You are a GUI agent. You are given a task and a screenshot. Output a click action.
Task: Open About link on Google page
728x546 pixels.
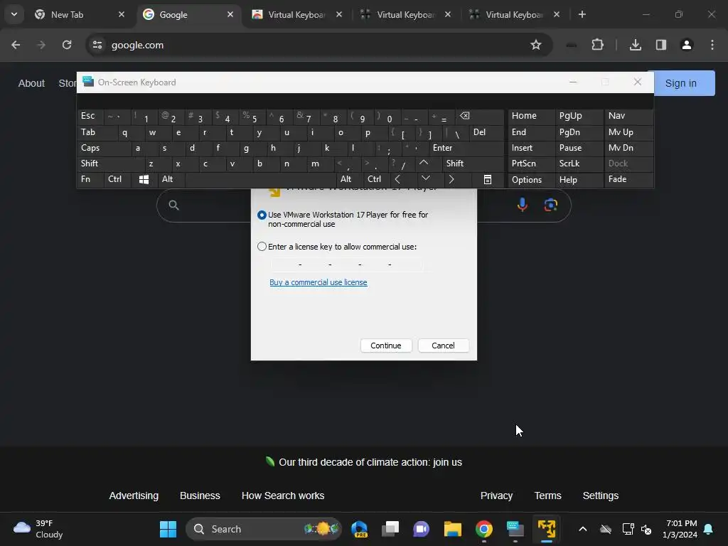point(31,84)
